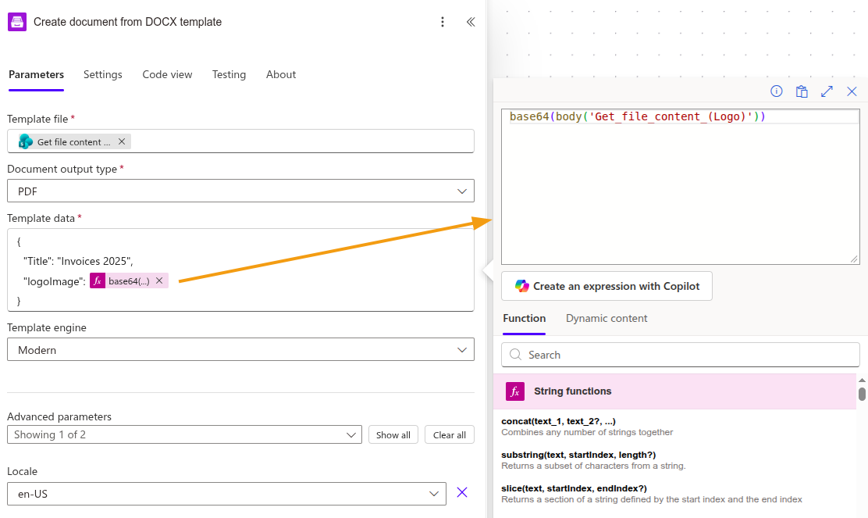
Task: Click the SharePoint icon on Get file content token
Action: coord(25,141)
